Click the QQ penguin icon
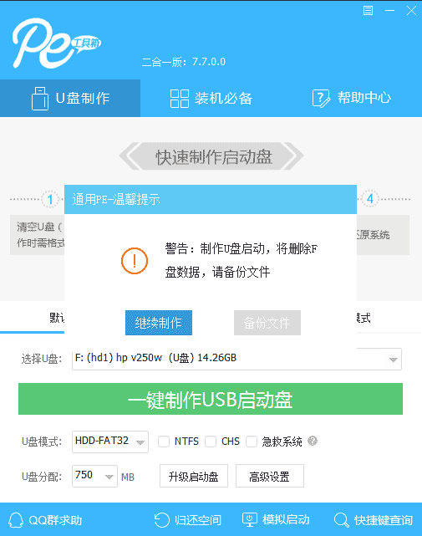 click(x=16, y=520)
